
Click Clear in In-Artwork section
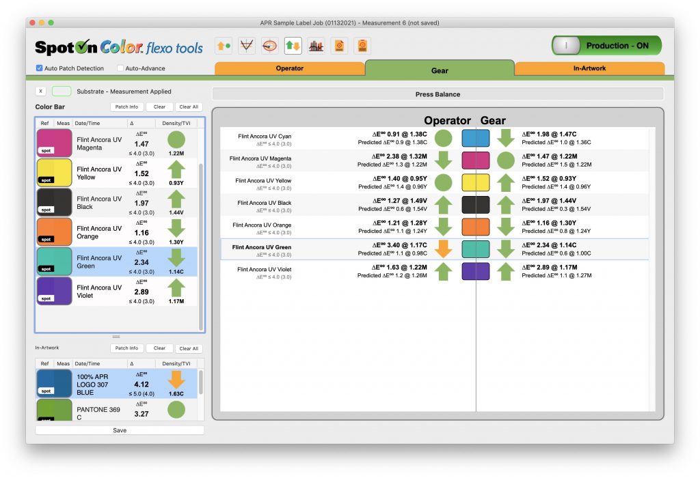point(159,348)
